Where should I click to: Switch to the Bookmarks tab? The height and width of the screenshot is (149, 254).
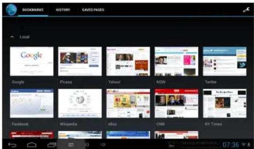33,10
